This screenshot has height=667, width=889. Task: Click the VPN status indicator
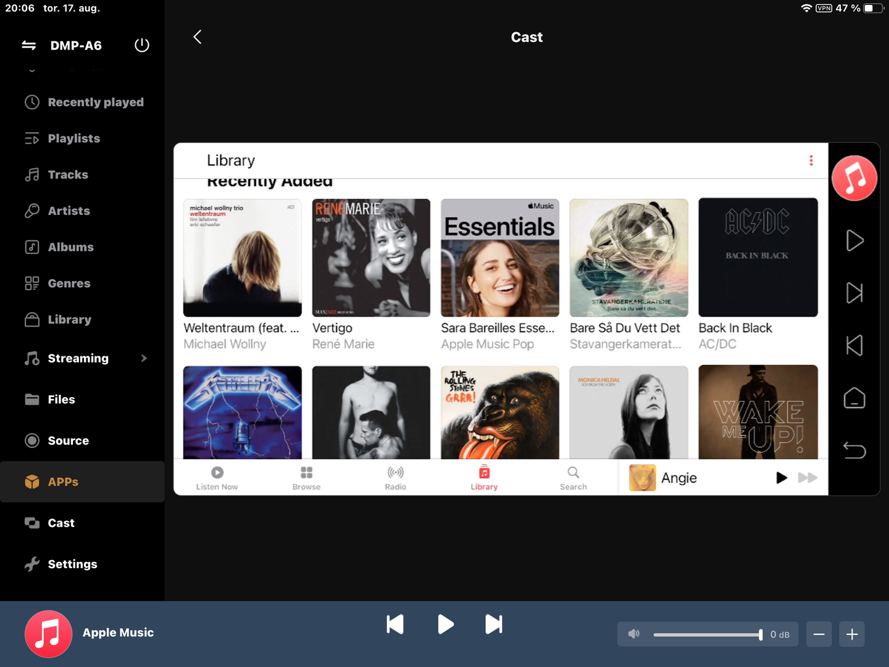pos(824,8)
